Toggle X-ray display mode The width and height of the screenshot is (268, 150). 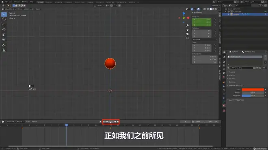[205, 9]
